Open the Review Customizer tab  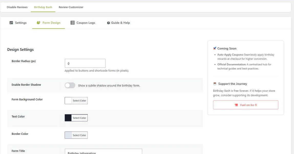[71, 7]
